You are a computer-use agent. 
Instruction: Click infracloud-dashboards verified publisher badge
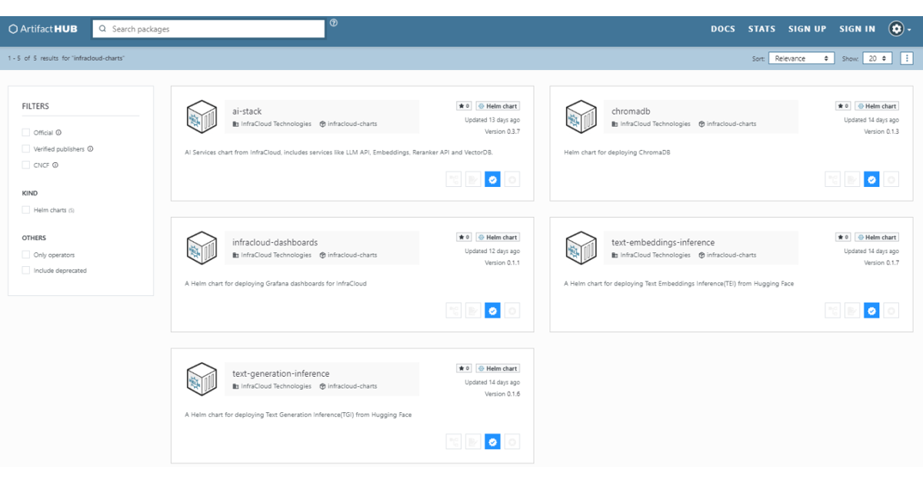493,311
